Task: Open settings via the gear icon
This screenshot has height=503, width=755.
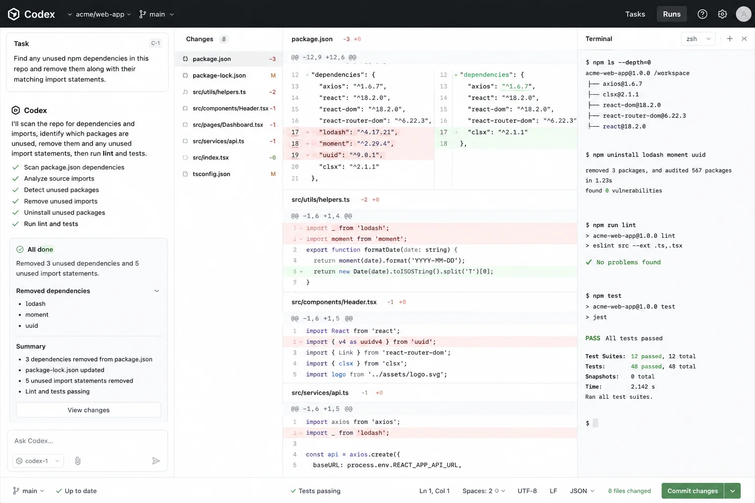Action: point(722,14)
